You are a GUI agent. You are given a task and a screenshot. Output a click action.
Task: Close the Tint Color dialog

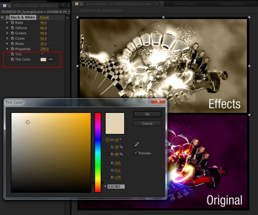pyautogui.click(x=158, y=101)
